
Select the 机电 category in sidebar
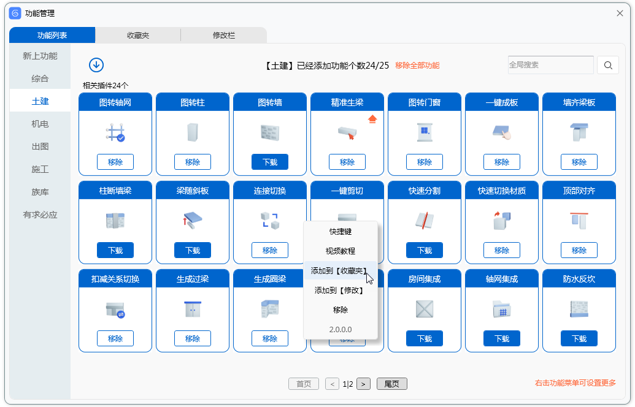point(40,124)
